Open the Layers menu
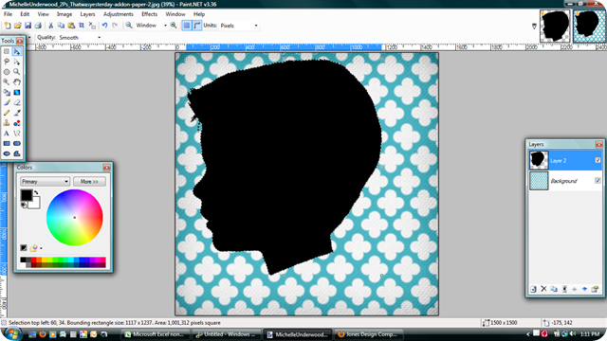This screenshot has height=341, width=607. [x=87, y=14]
